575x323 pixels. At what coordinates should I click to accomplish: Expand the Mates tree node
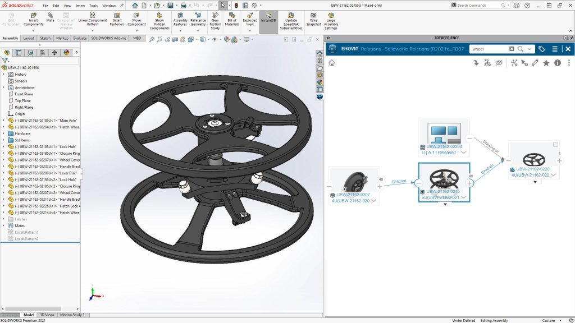[x=4, y=225]
